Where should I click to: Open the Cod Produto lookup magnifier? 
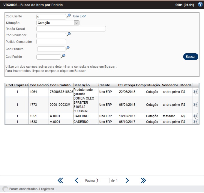[x=68, y=48]
